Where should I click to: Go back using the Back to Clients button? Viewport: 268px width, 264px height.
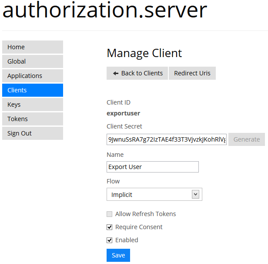(137, 73)
